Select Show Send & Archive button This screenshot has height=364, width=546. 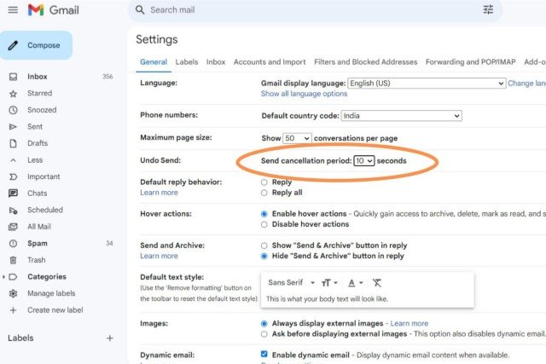tap(264, 246)
